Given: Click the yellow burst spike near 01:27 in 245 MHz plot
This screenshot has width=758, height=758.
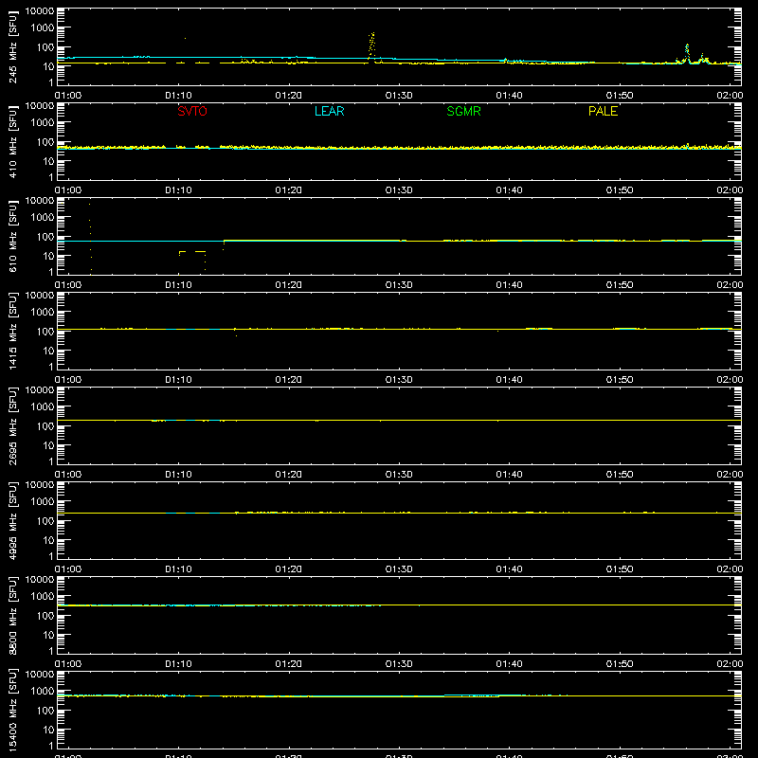Looking at the screenshot, I should [371, 45].
